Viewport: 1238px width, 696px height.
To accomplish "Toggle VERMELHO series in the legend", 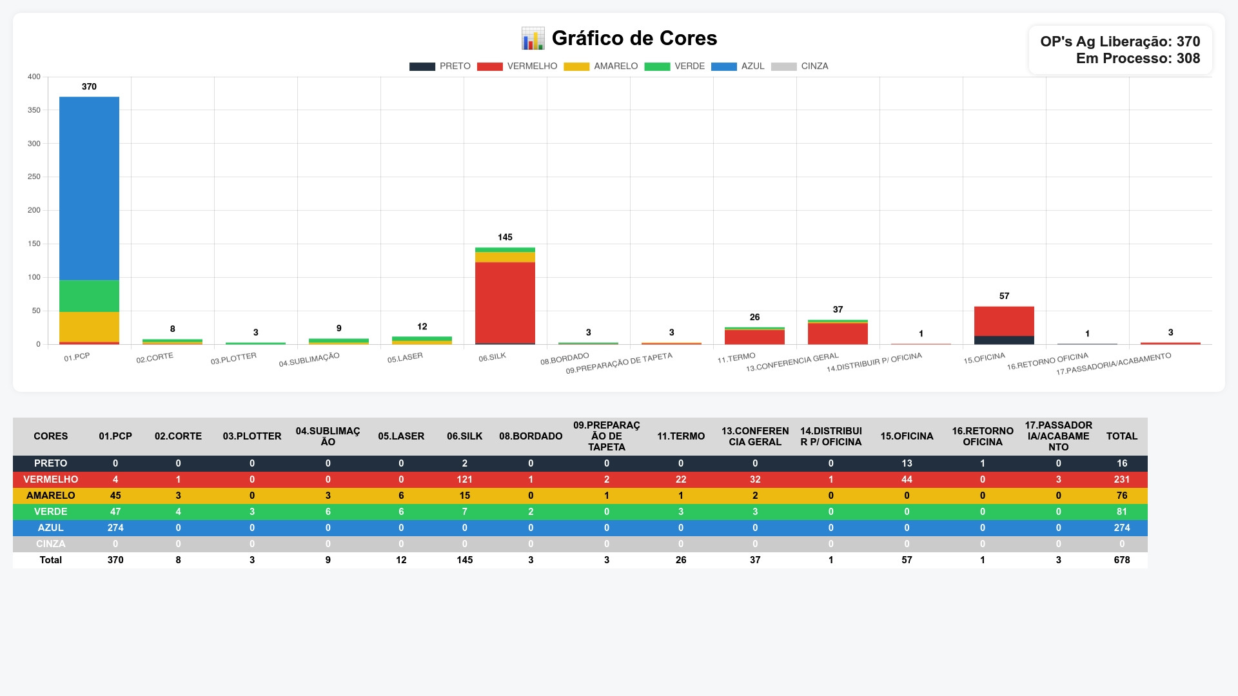I will 489,66.
